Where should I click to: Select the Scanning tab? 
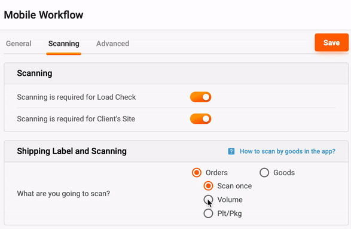click(64, 44)
